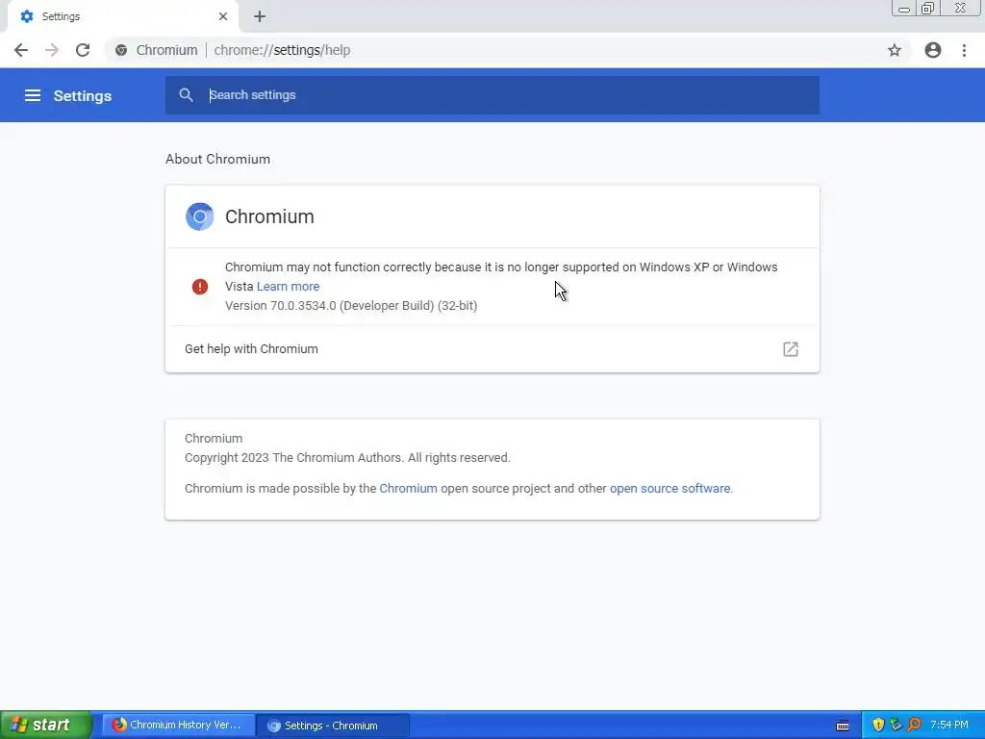The width and height of the screenshot is (985, 739).
Task: Click the security shield tray icon
Action: click(878, 725)
